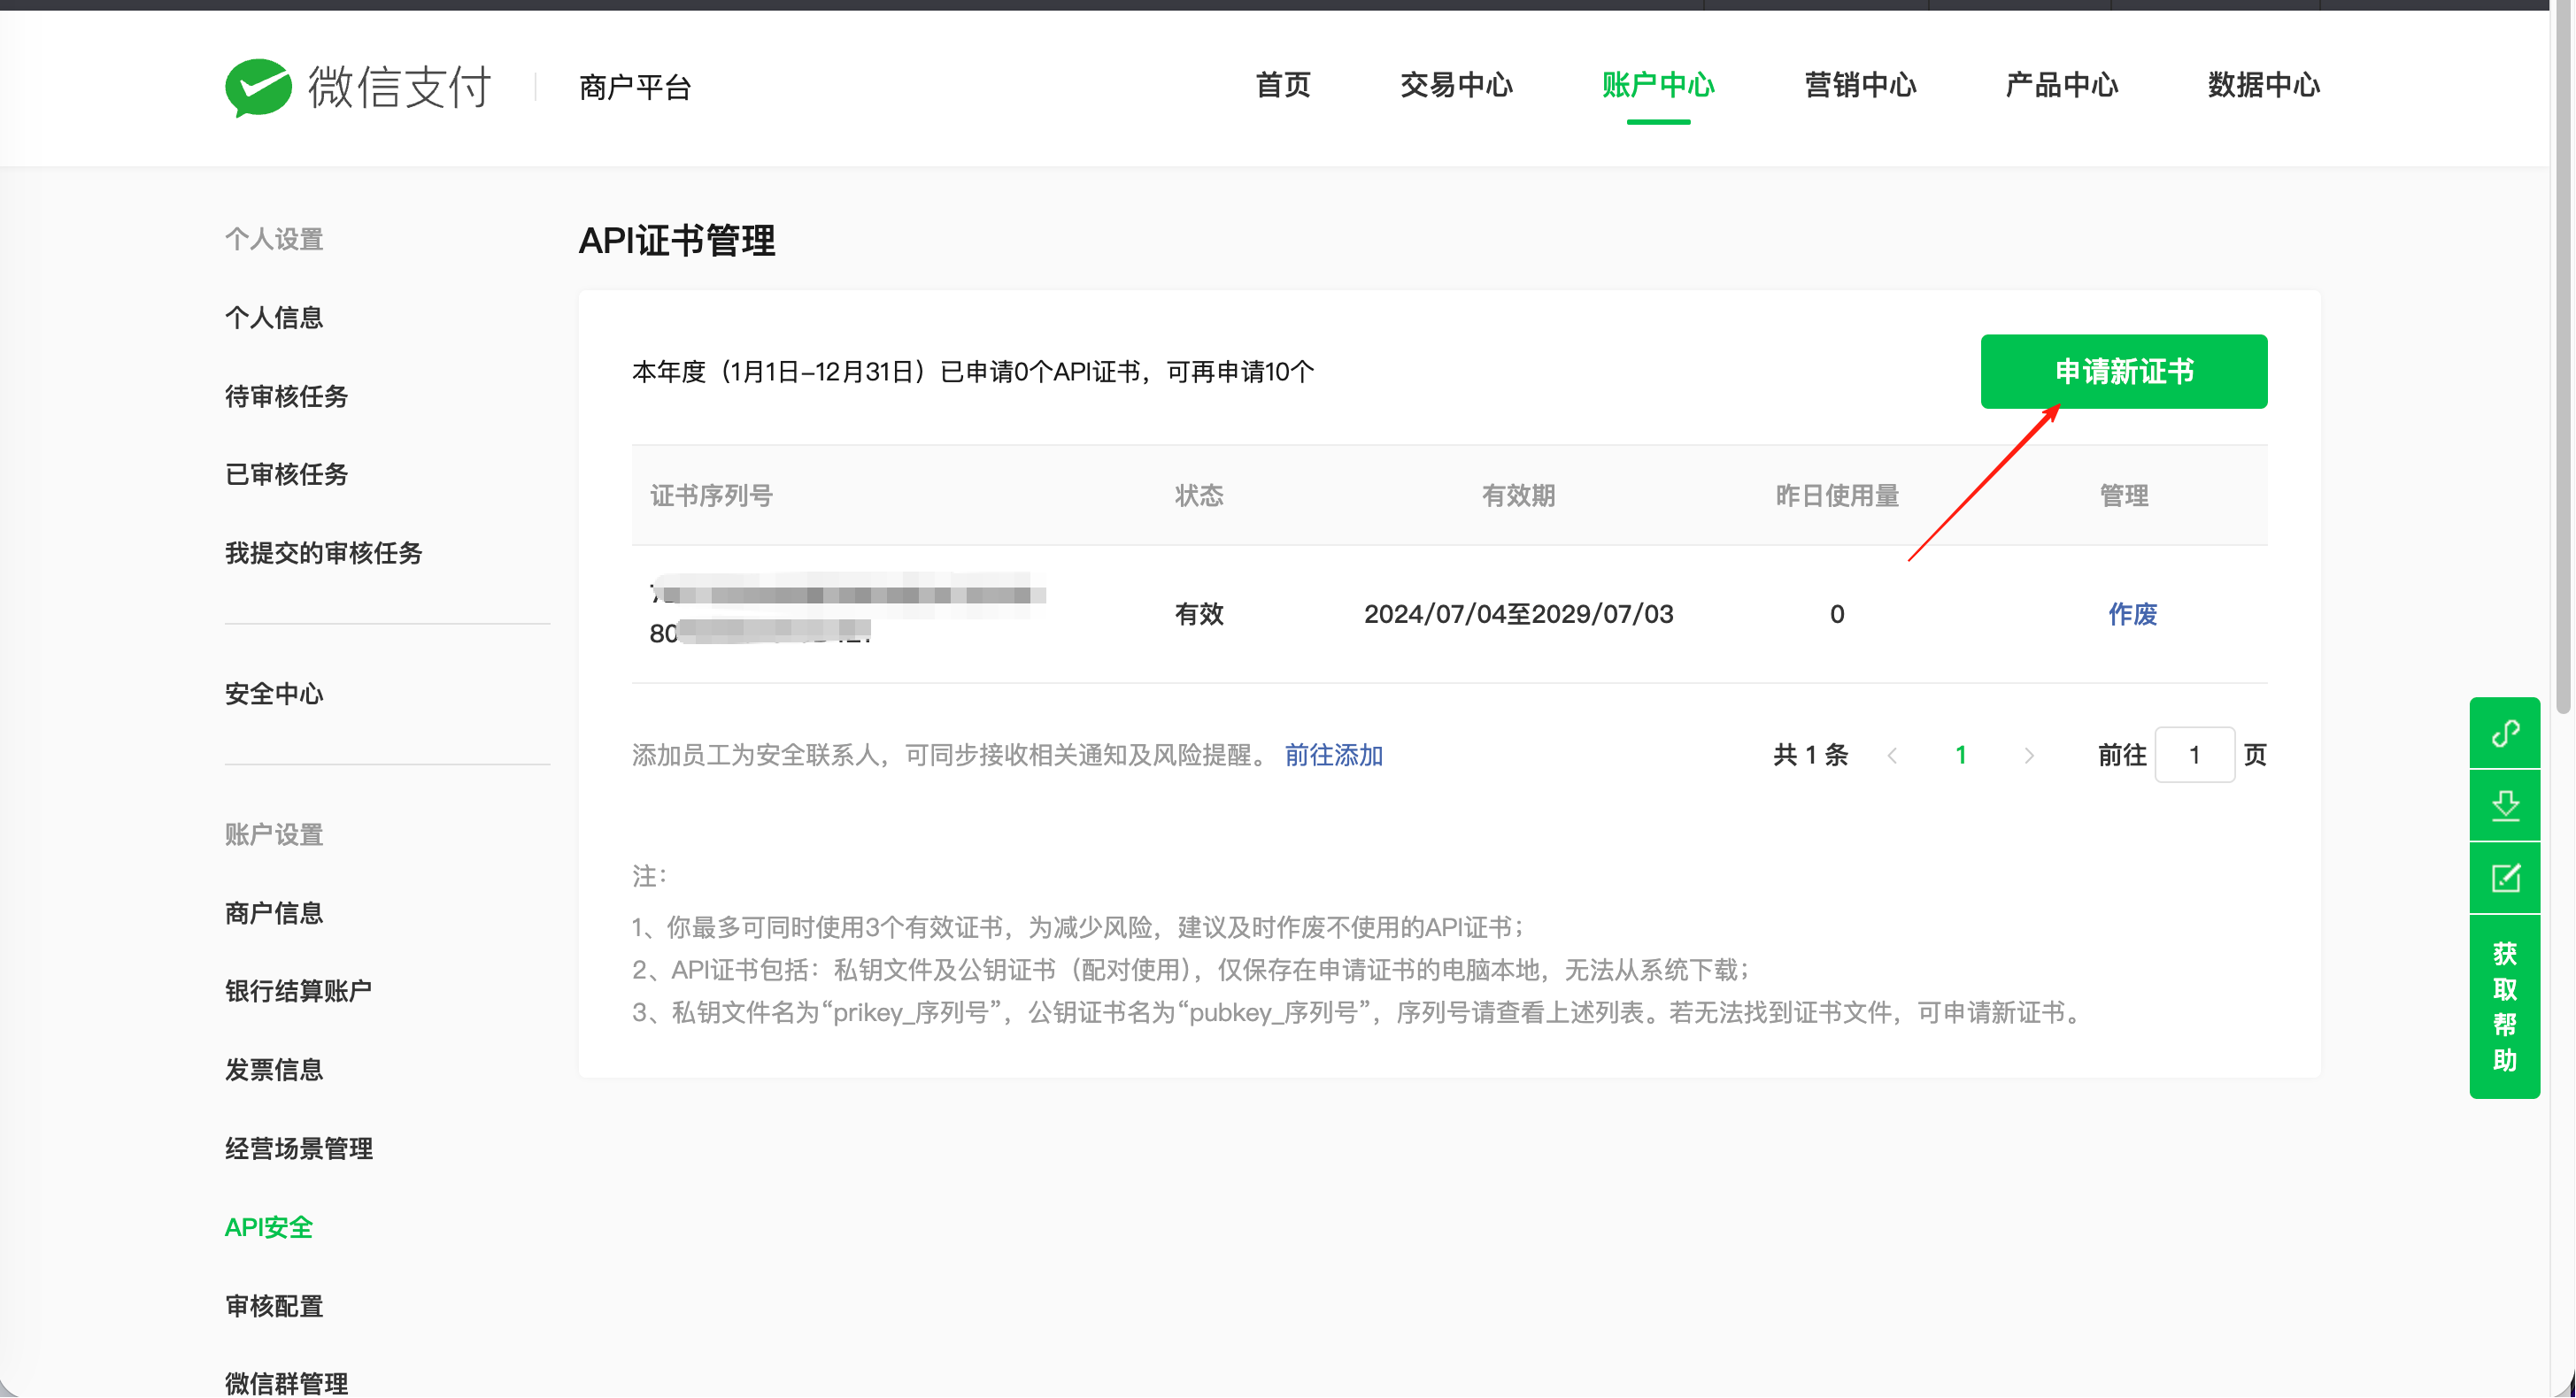Open 银行结算账户 in the sidebar
The height and width of the screenshot is (1398, 2576).
(x=298, y=991)
